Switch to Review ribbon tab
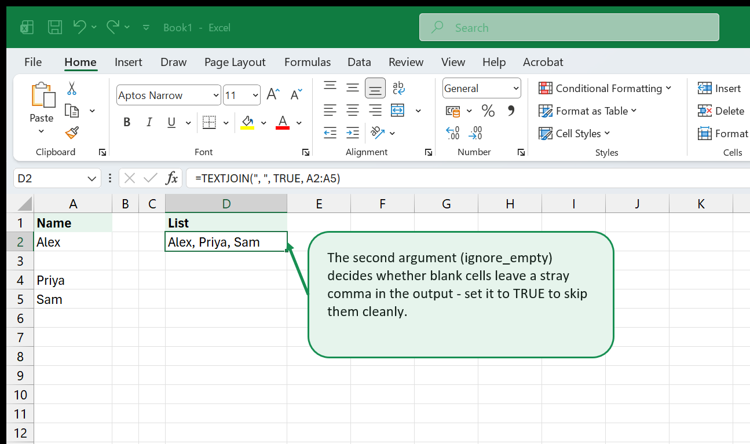The width and height of the screenshot is (750, 444). point(406,62)
